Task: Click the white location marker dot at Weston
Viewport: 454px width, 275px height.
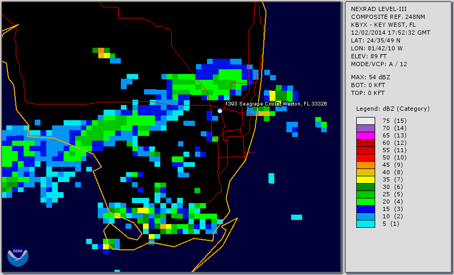Action: click(220, 111)
